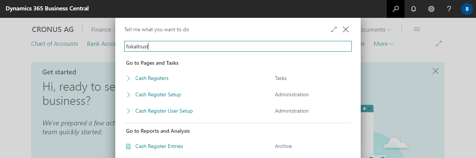Screen dimensions: 476x158
Task: Go to Chart of Accounts
Action: point(55,44)
